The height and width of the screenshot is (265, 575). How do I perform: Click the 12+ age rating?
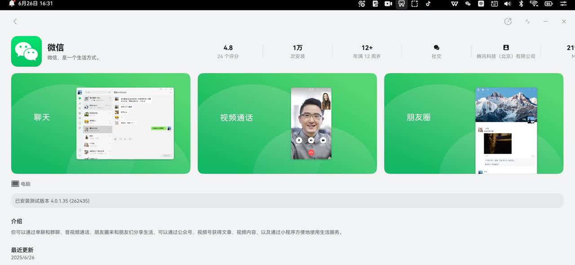pyautogui.click(x=367, y=48)
